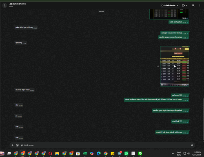Forward the video using the arrow icon beside it

click(x=157, y=66)
